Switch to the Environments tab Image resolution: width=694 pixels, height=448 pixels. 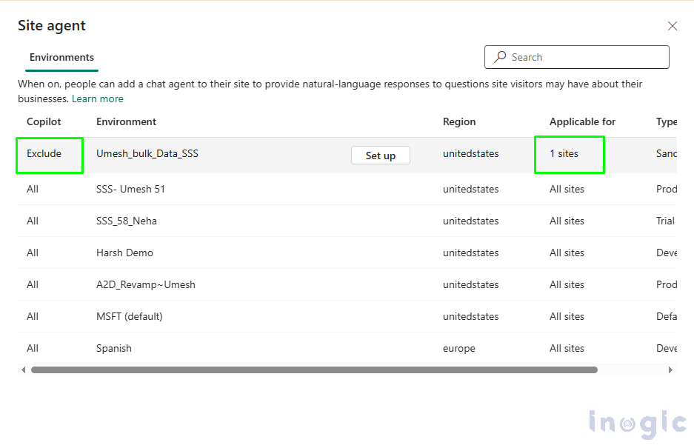coord(61,58)
